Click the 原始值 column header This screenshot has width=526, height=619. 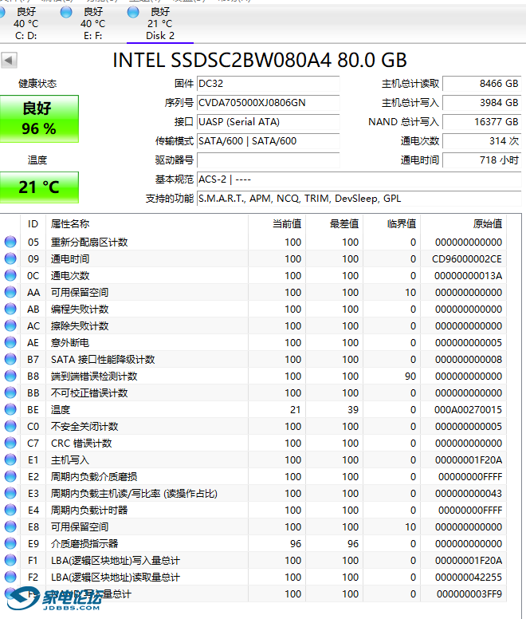pos(464,224)
